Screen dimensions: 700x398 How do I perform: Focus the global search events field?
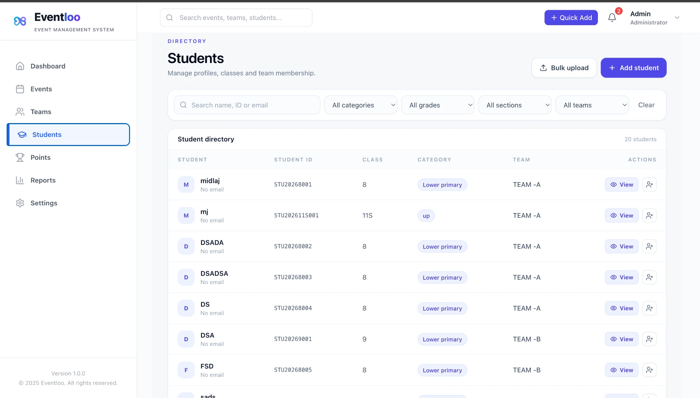236,17
